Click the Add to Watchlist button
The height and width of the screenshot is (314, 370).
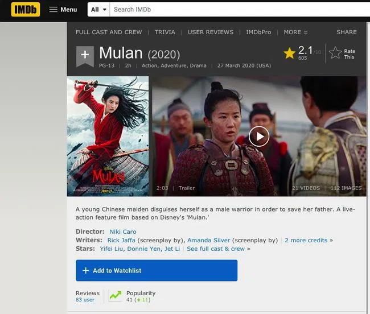(x=157, y=271)
